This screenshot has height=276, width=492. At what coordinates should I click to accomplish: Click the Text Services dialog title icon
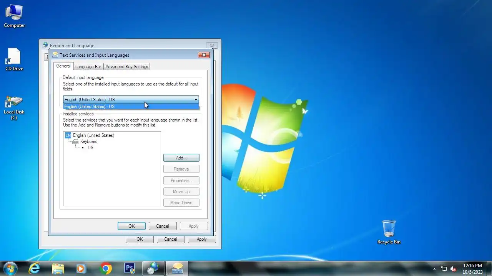tap(55, 55)
